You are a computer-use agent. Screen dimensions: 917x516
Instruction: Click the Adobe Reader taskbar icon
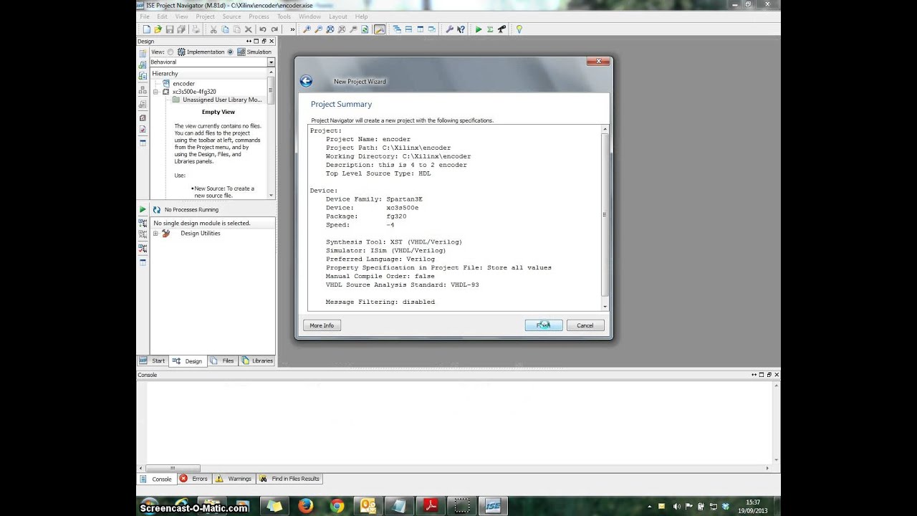(430, 506)
